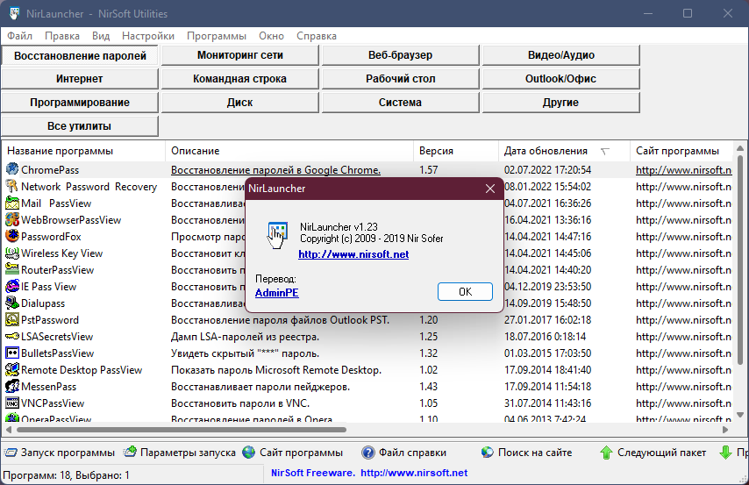Open the Справка menu
Image resolution: width=749 pixels, height=485 pixels.
pyautogui.click(x=317, y=36)
